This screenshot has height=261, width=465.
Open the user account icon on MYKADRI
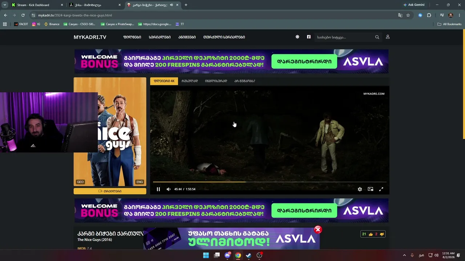(388, 37)
